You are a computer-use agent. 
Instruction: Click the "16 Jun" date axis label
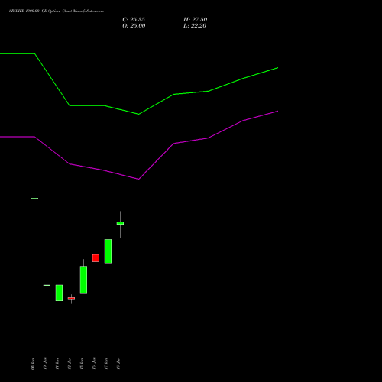[94, 364]
